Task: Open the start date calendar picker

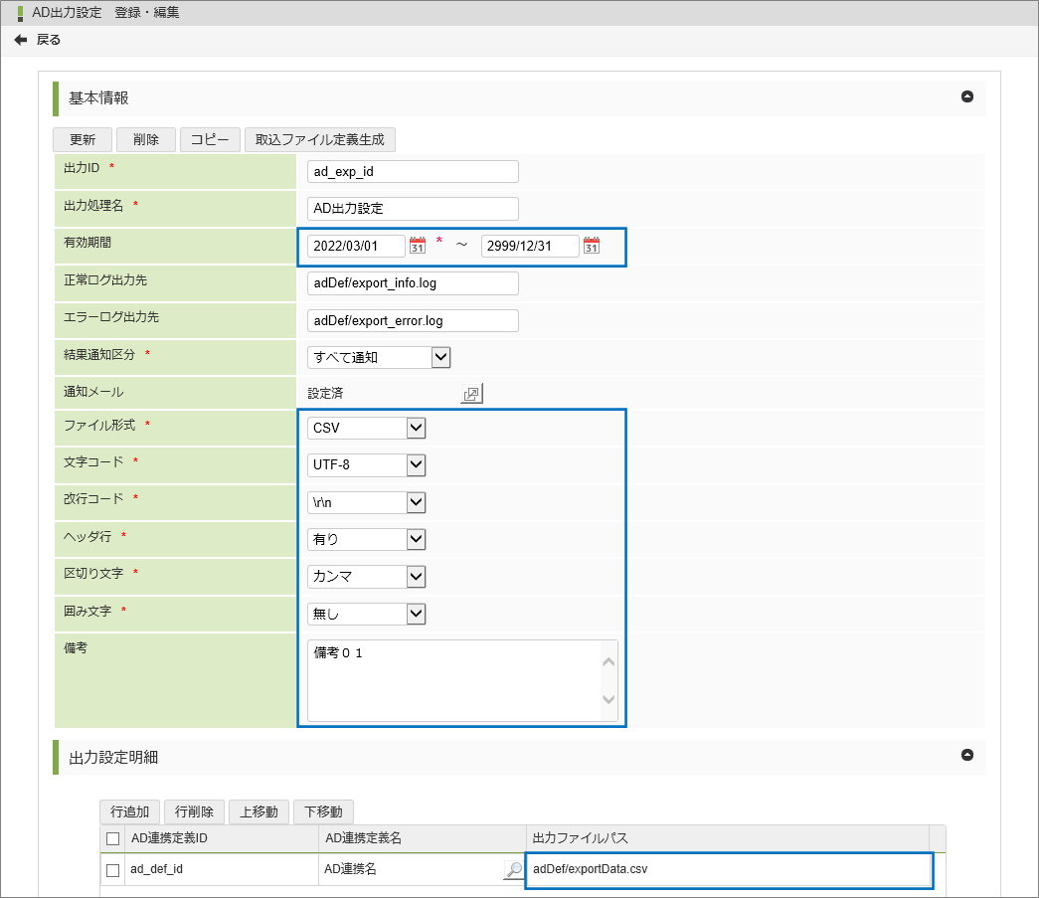Action: click(x=418, y=246)
